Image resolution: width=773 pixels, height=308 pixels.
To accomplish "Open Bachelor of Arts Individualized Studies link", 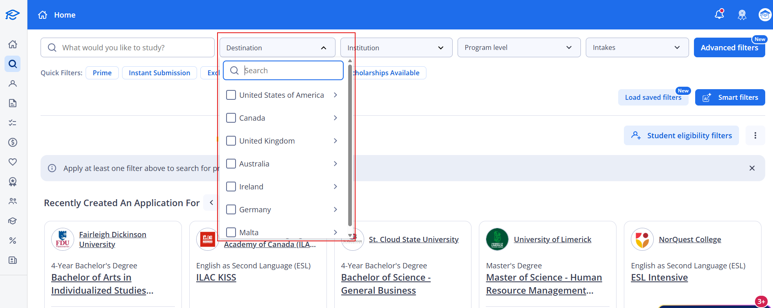I will (x=102, y=284).
